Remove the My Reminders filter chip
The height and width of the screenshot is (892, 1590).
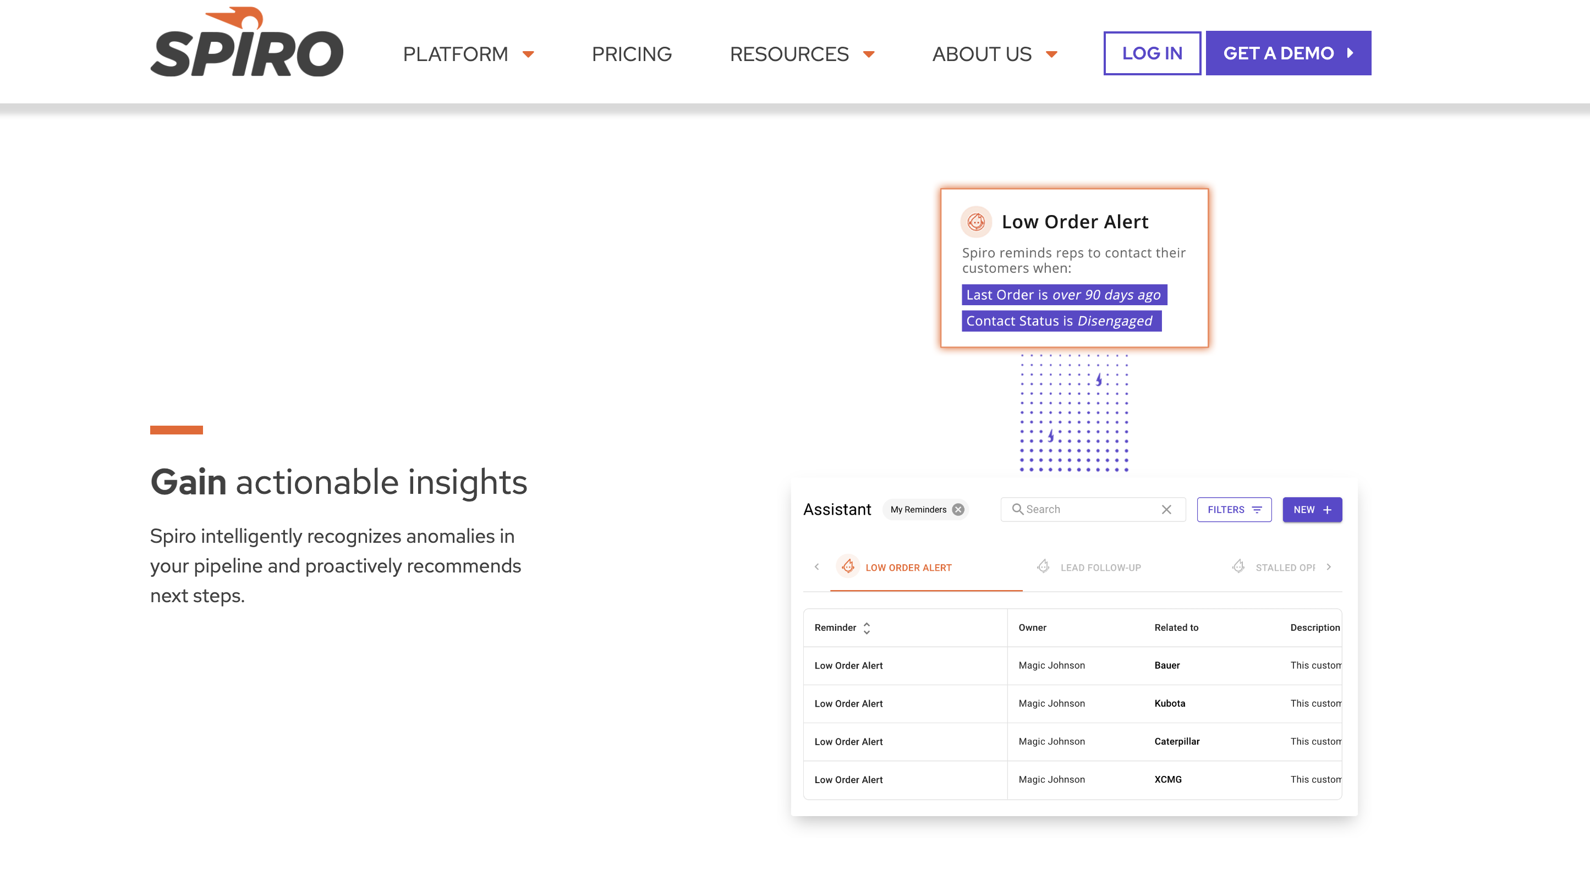click(x=958, y=510)
